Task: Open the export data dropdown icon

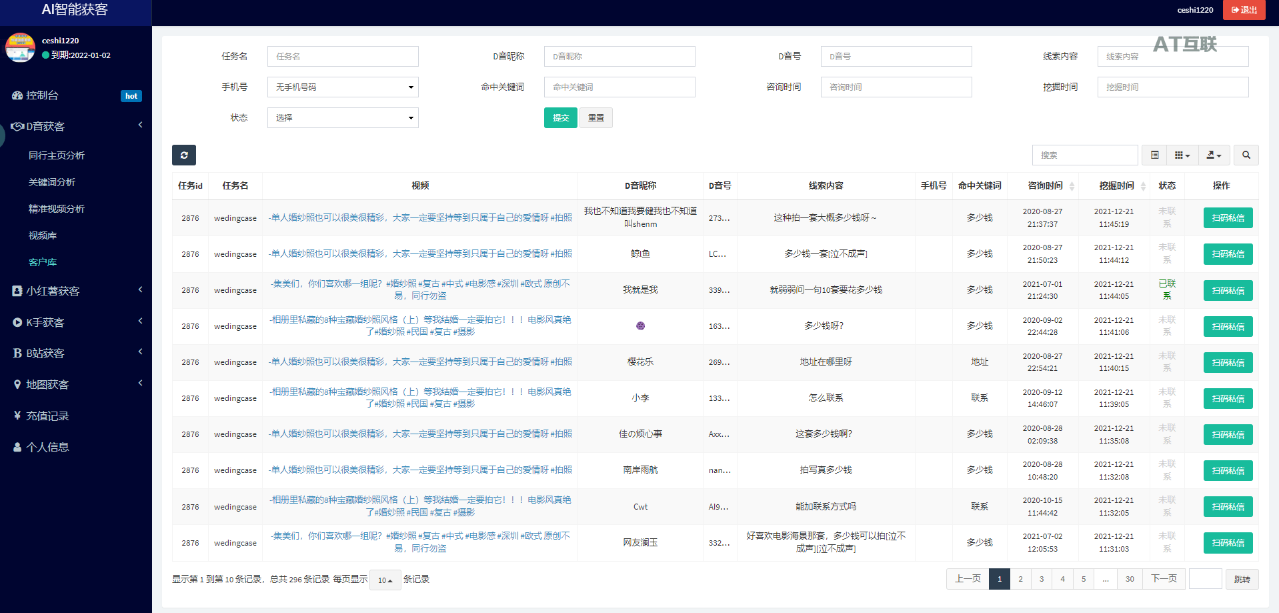Action: pyautogui.click(x=1214, y=155)
